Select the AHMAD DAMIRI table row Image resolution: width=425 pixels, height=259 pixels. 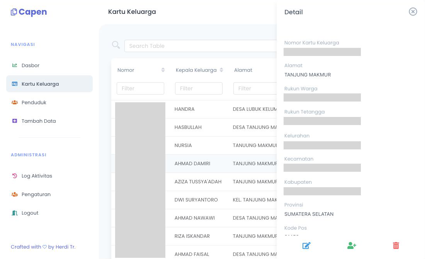pos(192,164)
